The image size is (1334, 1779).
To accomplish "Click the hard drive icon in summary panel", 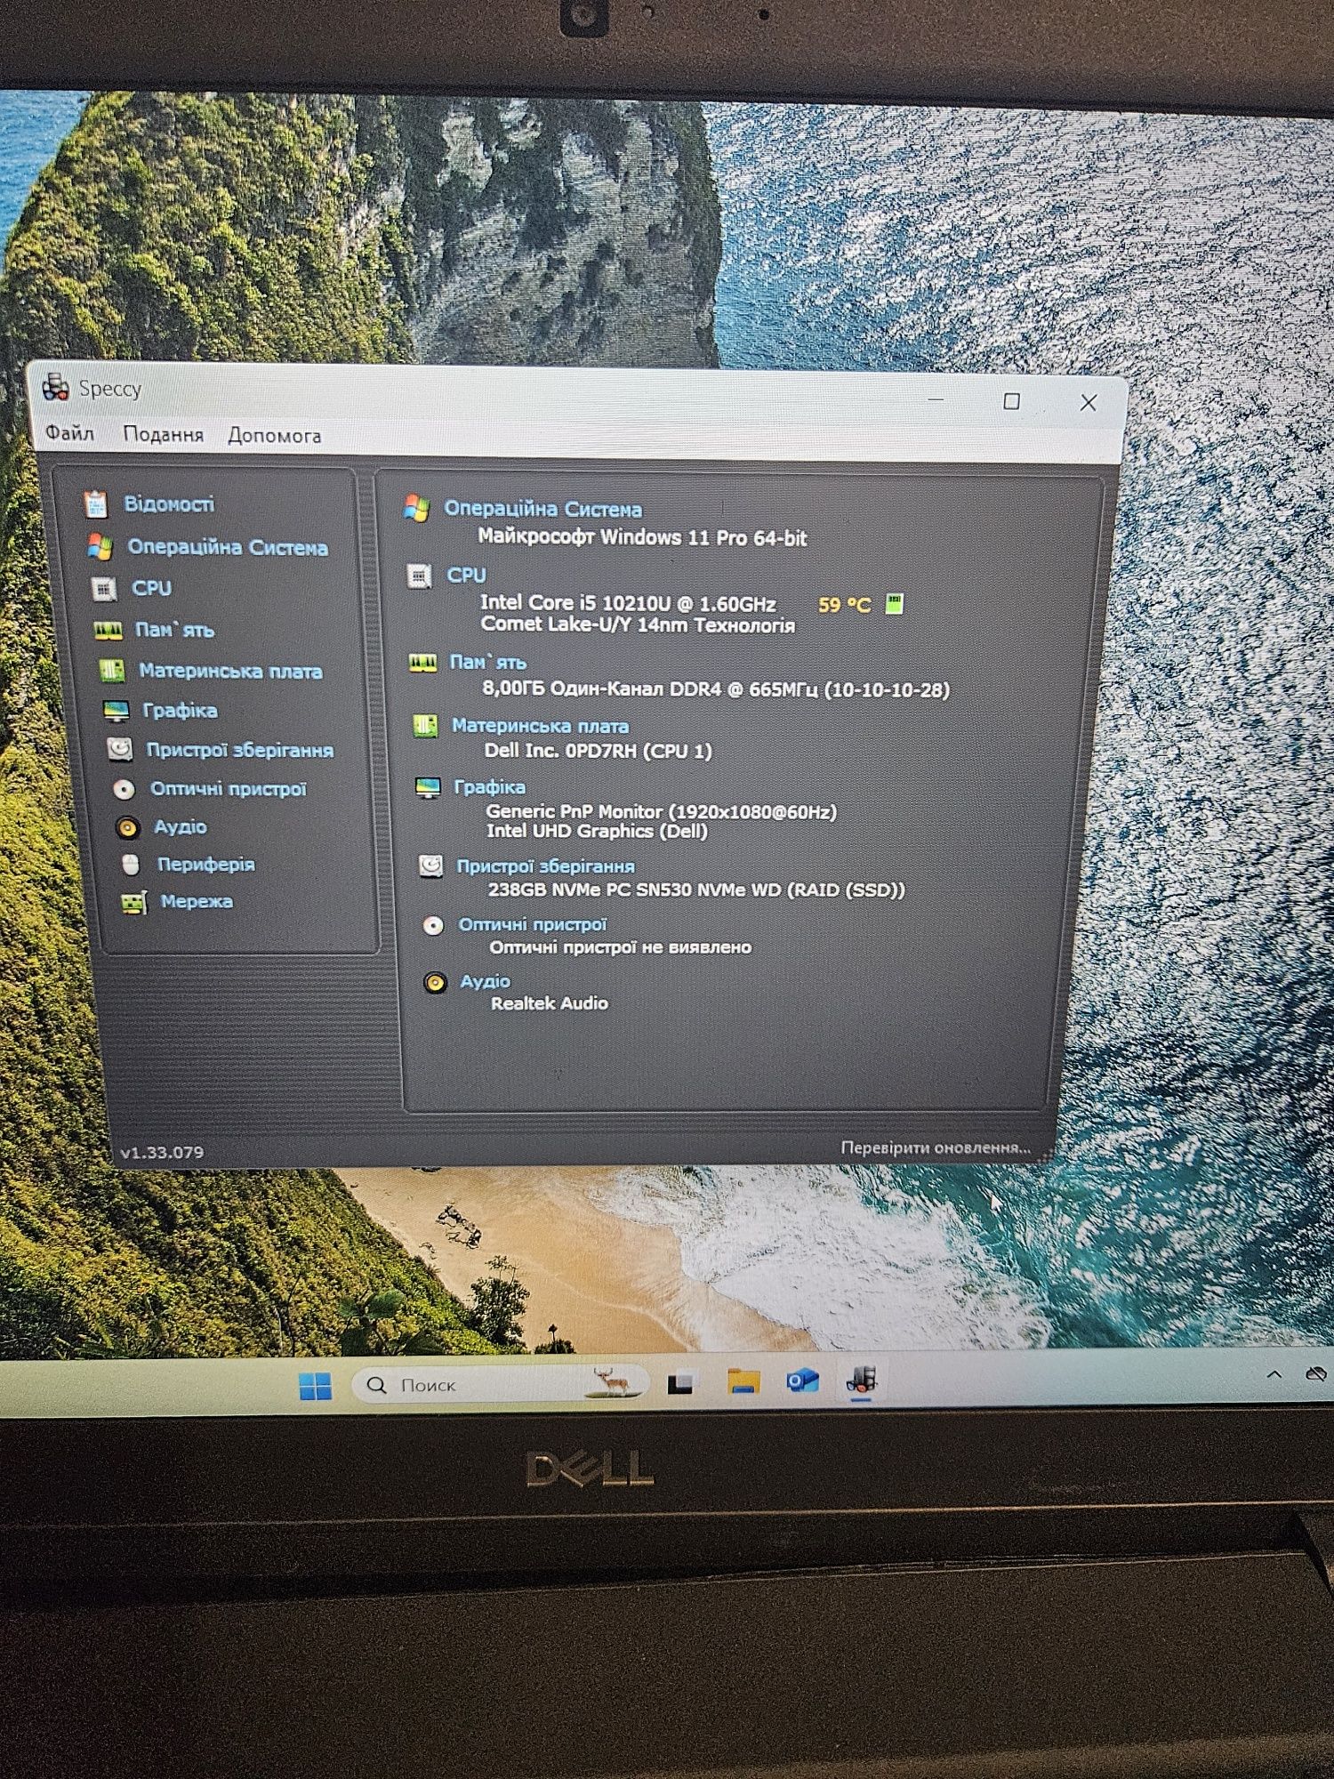I will pyautogui.click(x=430, y=865).
